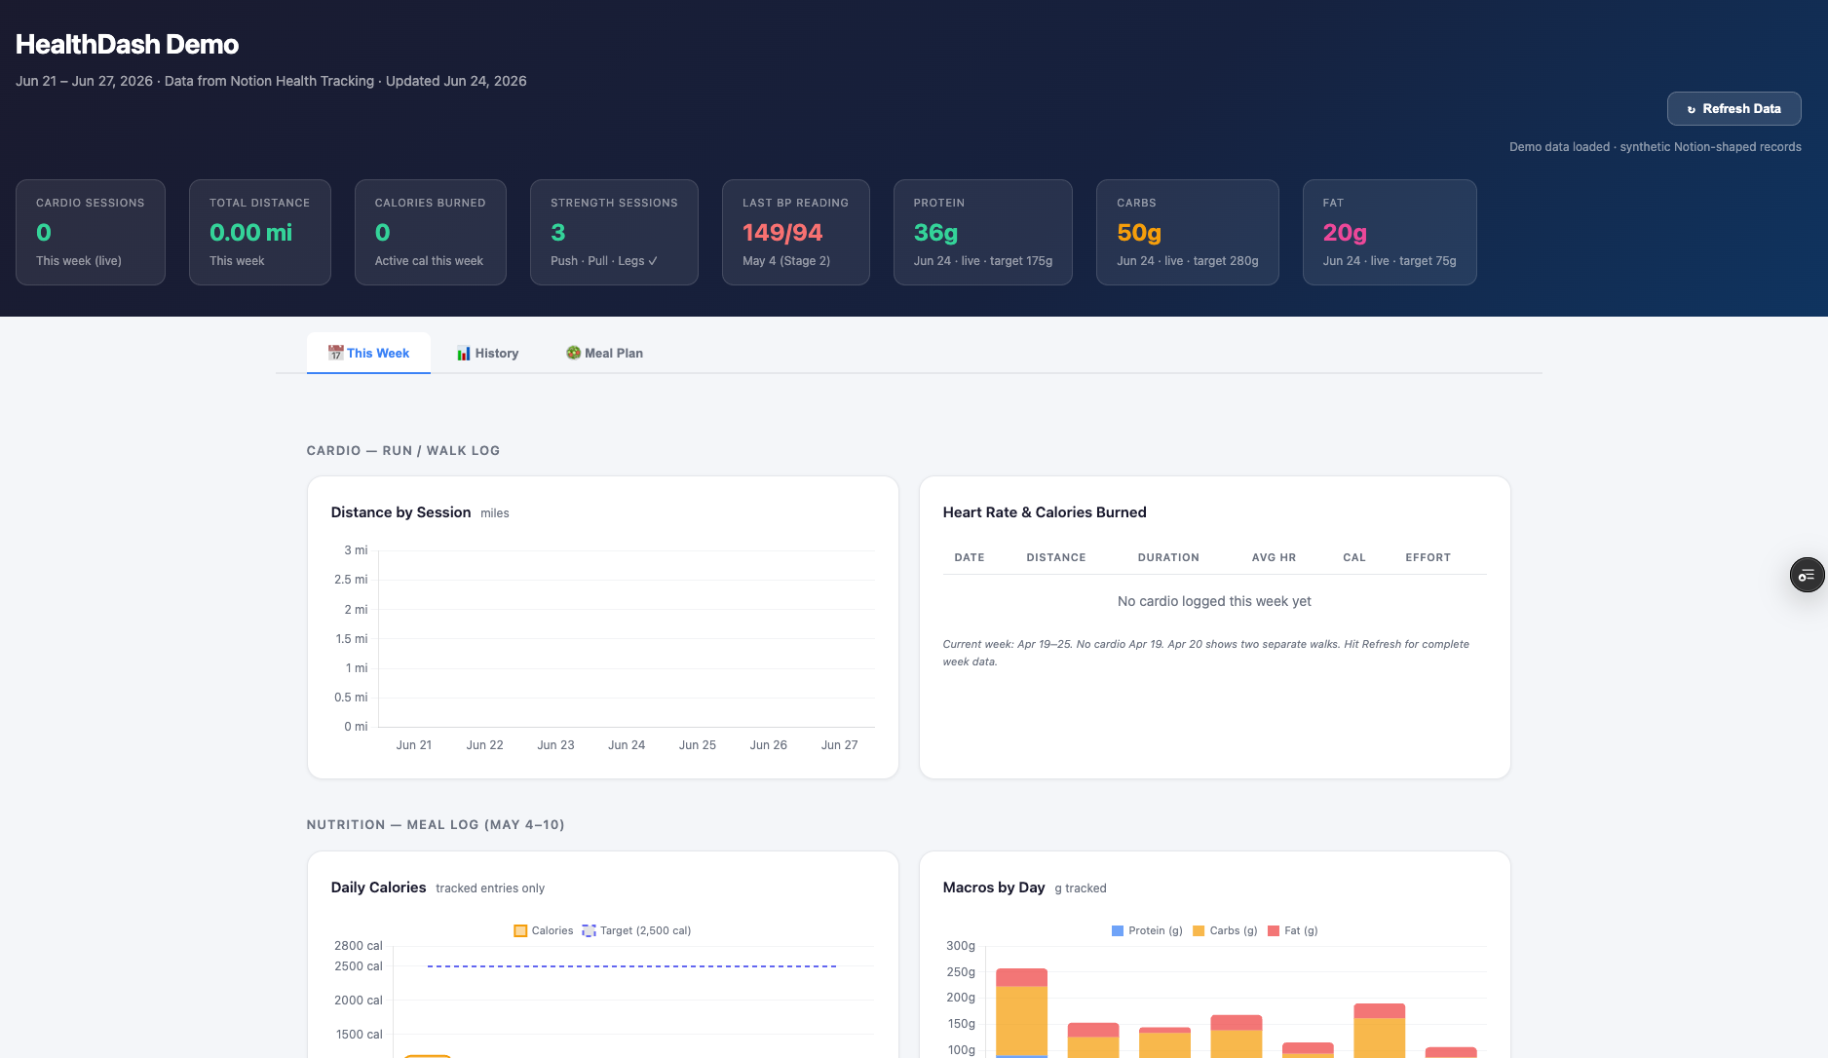This screenshot has width=1828, height=1058.
Task: Click the CAL column header
Action: [x=1354, y=557]
